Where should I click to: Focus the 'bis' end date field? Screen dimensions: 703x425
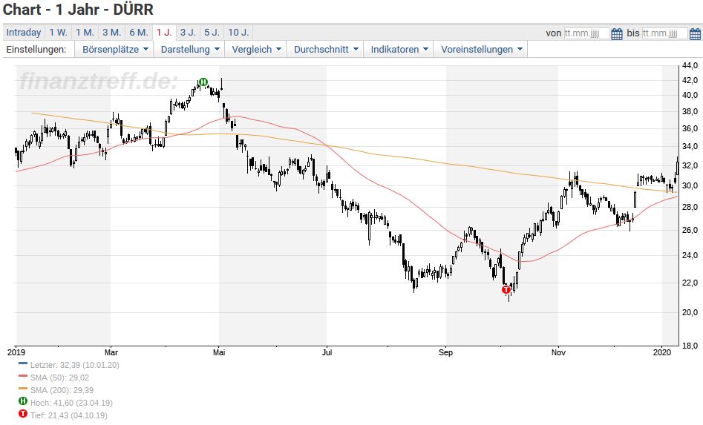point(664,33)
